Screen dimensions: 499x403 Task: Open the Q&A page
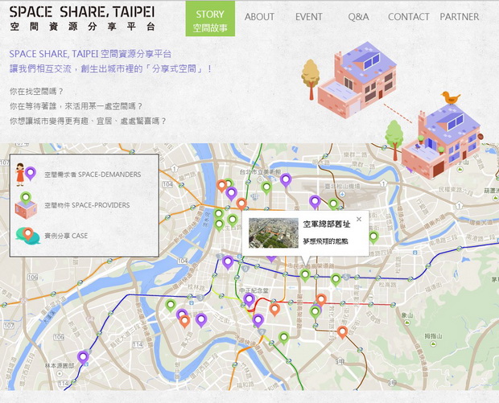(358, 17)
